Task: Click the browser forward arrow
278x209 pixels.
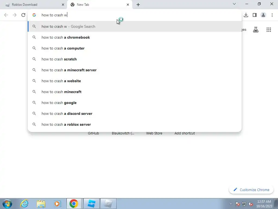Action: pos(15,15)
